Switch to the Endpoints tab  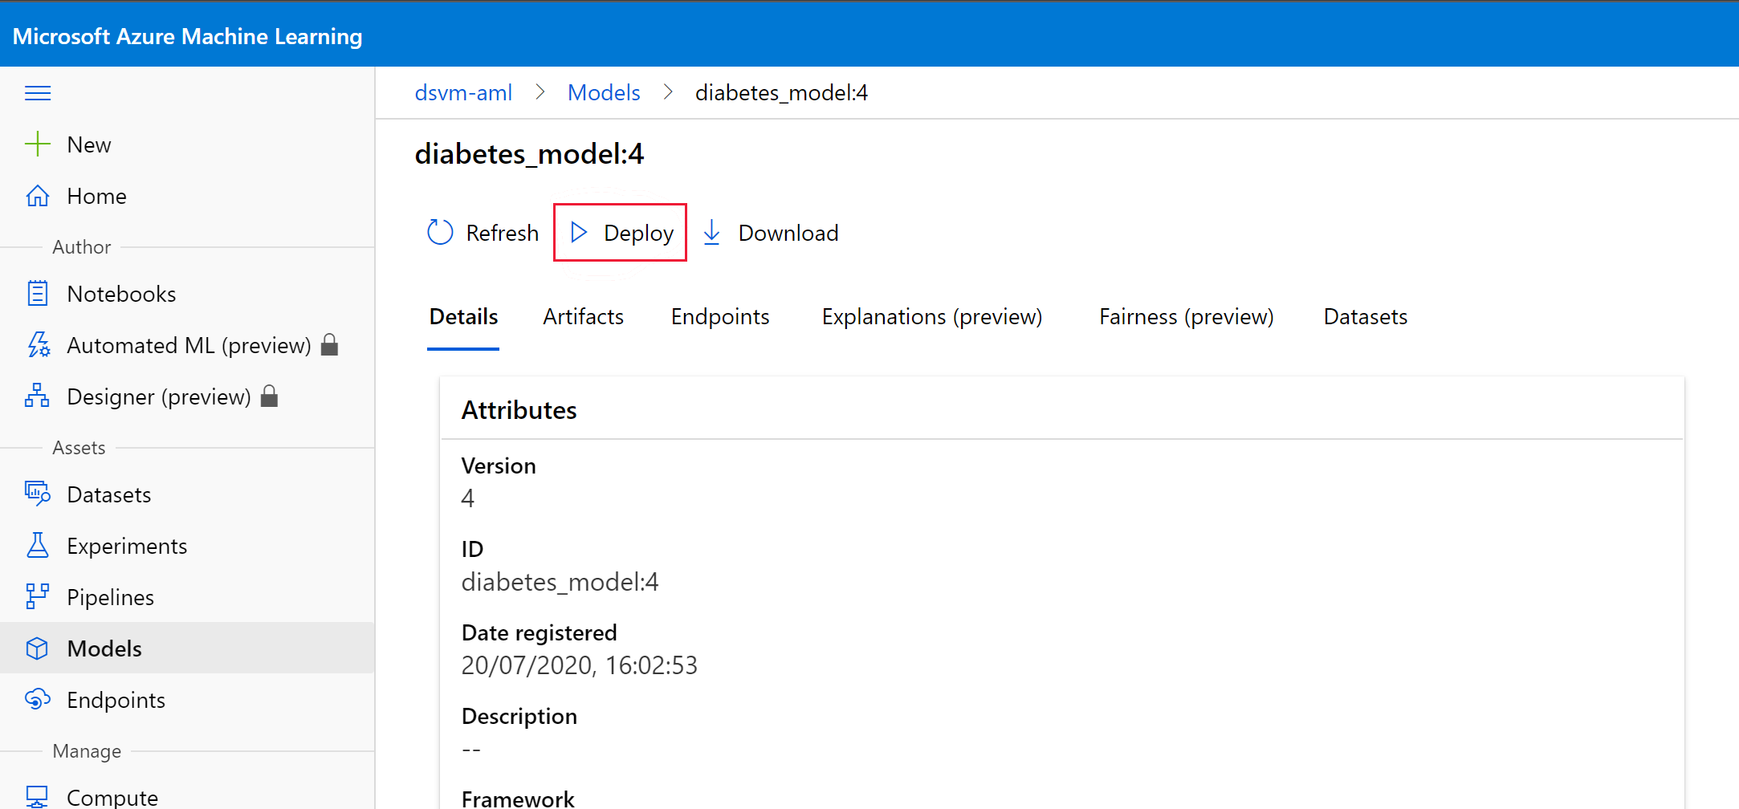click(x=720, y=317)
